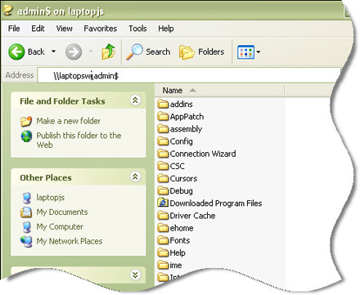The width and height of the screenshot is (360, 295).
Task: Click the My Computer icon
Action: tap(26, 227)
